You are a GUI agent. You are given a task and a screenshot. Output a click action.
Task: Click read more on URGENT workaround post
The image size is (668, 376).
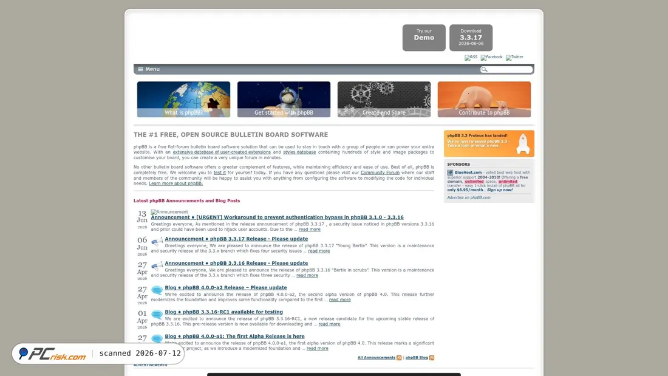point(309,230)
